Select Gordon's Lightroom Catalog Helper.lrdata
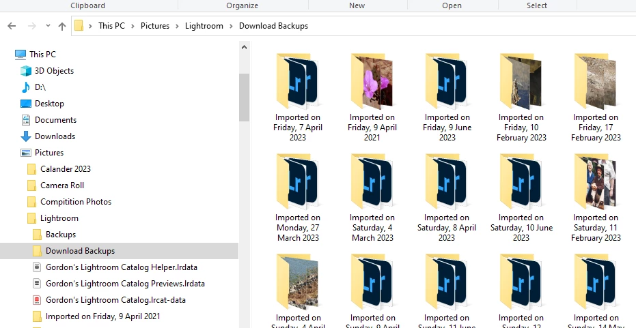The width and height of the screenshot is (636, 328). coord(122,267)
